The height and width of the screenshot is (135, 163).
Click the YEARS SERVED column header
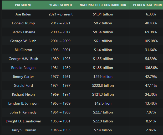(x=60, y=5)
